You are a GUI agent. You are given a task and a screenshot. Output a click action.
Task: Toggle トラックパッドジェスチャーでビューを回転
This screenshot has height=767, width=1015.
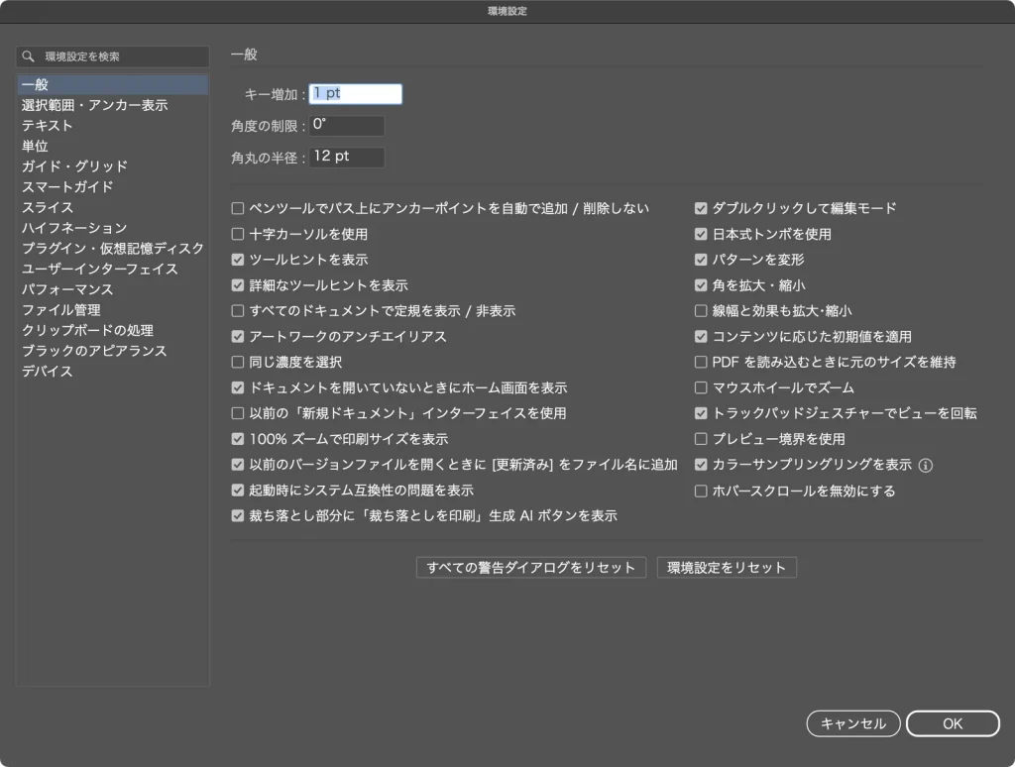(701, 413)
